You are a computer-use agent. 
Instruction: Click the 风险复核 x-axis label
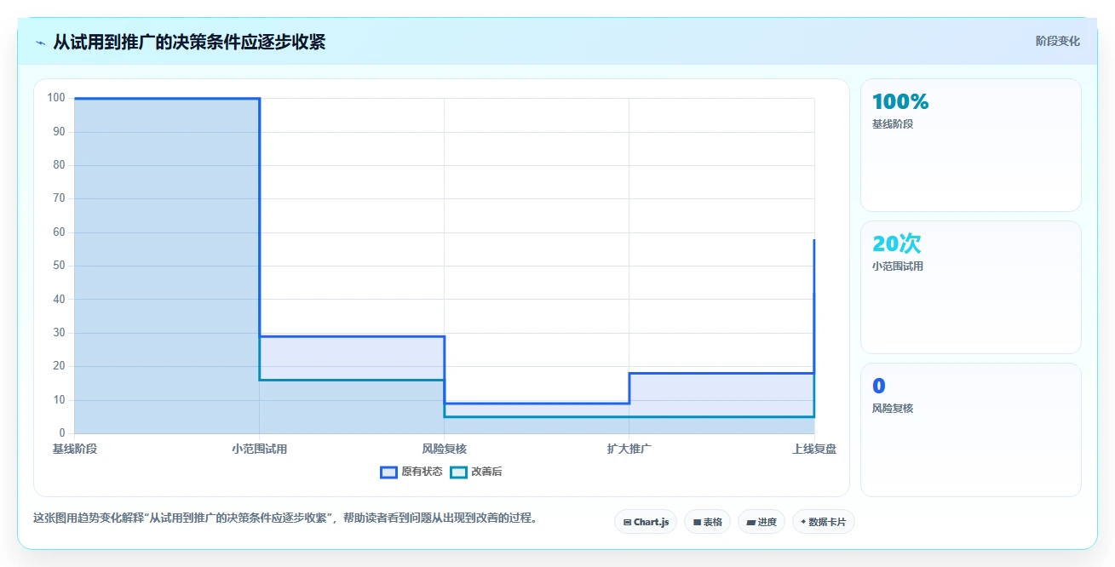pyautogui.click(x=444, y=449)
